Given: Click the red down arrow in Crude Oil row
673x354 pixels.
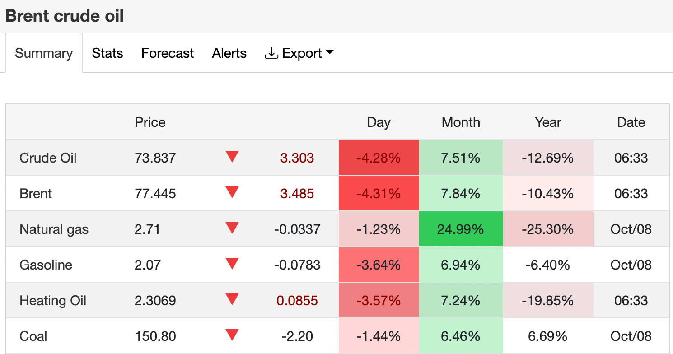Looking at the screenshot, I should pos(232,157).
